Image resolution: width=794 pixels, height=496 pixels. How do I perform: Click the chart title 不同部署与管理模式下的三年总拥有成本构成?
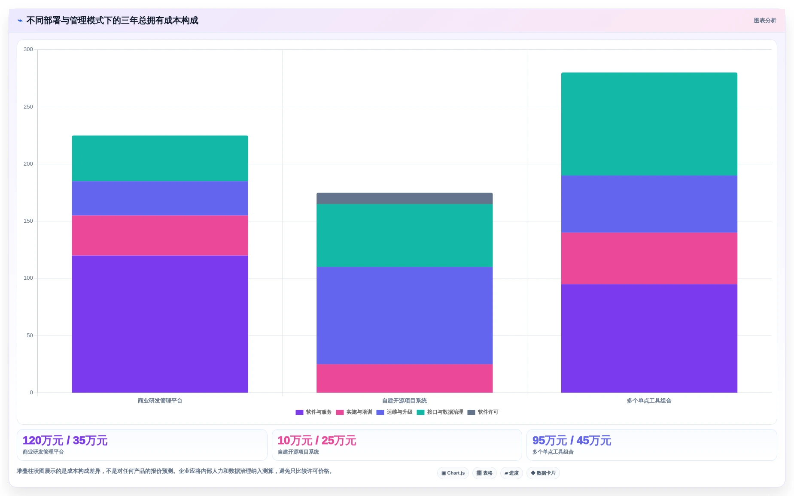tap(112, 21)
